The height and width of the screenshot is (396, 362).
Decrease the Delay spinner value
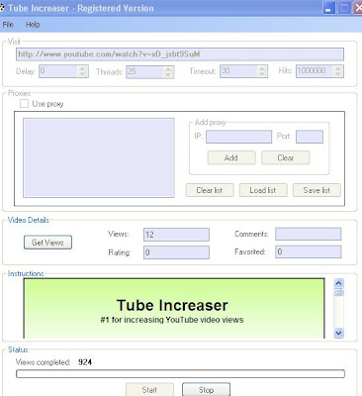pyautogui.click(x=83, y=74)
